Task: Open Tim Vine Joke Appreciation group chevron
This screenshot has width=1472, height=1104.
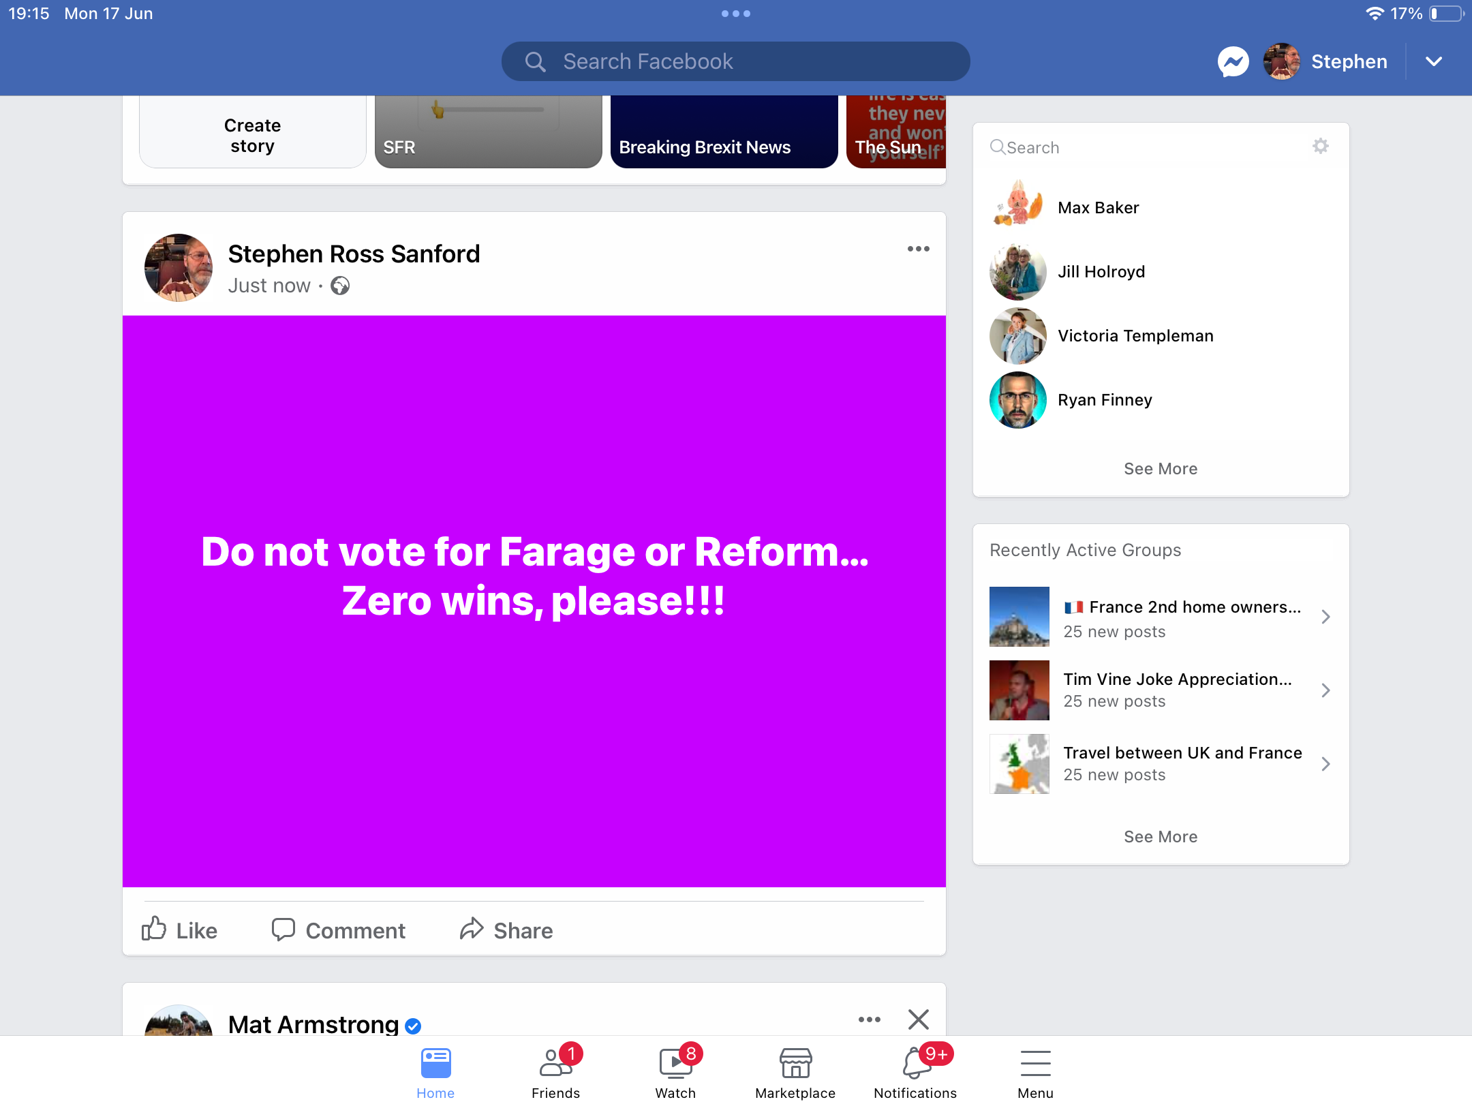Action: 1325,690
